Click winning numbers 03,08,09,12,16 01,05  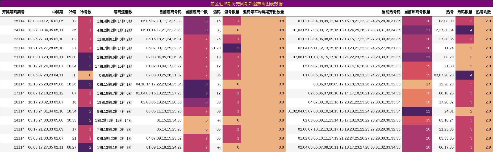coord(46,21)
